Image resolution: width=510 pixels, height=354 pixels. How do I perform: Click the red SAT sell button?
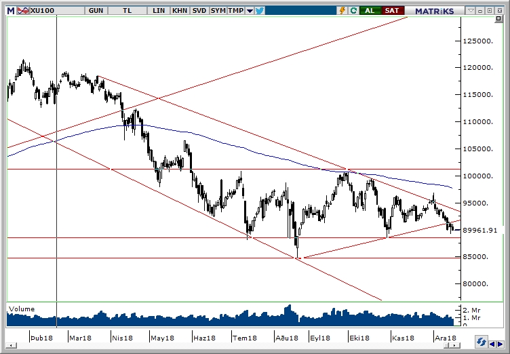click(391, 11)
